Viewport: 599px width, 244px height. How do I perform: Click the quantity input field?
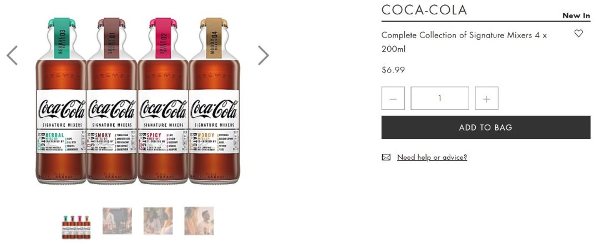pos(440,98)
